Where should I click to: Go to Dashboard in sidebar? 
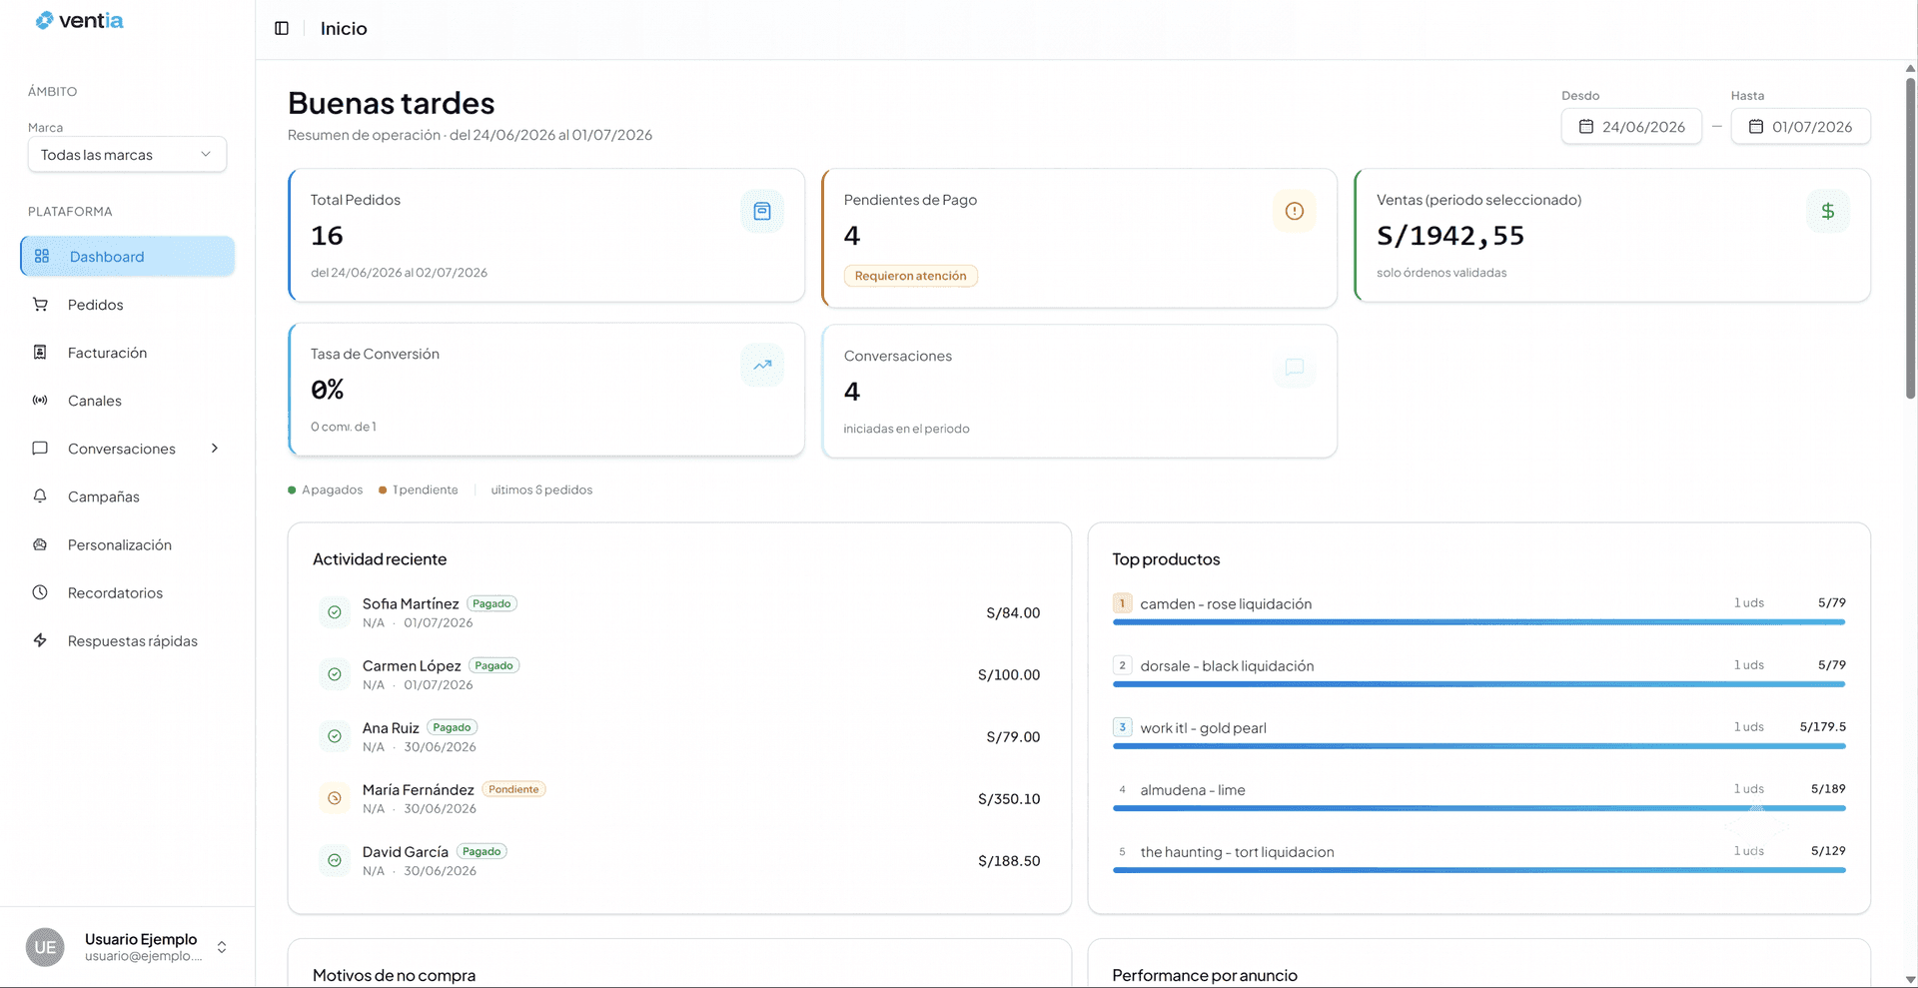[x=128, y=257]
